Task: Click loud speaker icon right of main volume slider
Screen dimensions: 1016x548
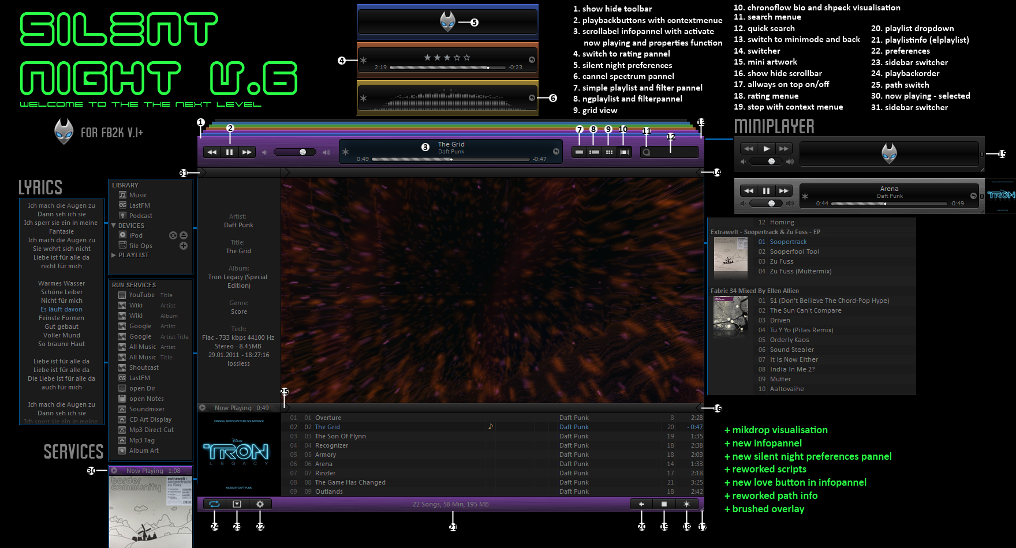Action: pos(326,152)
